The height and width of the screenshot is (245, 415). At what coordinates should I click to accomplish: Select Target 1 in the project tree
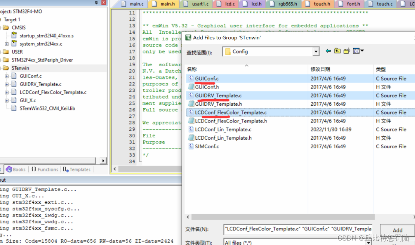(12, 19)
